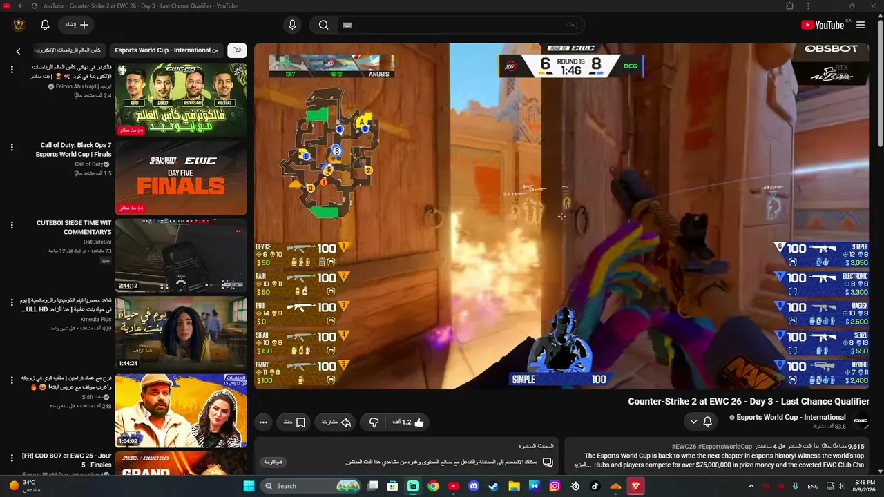This screenshot has width=884, height=497.
Task: Open the Call of Duty Finals thumbnail
Action: click(181, 178)
